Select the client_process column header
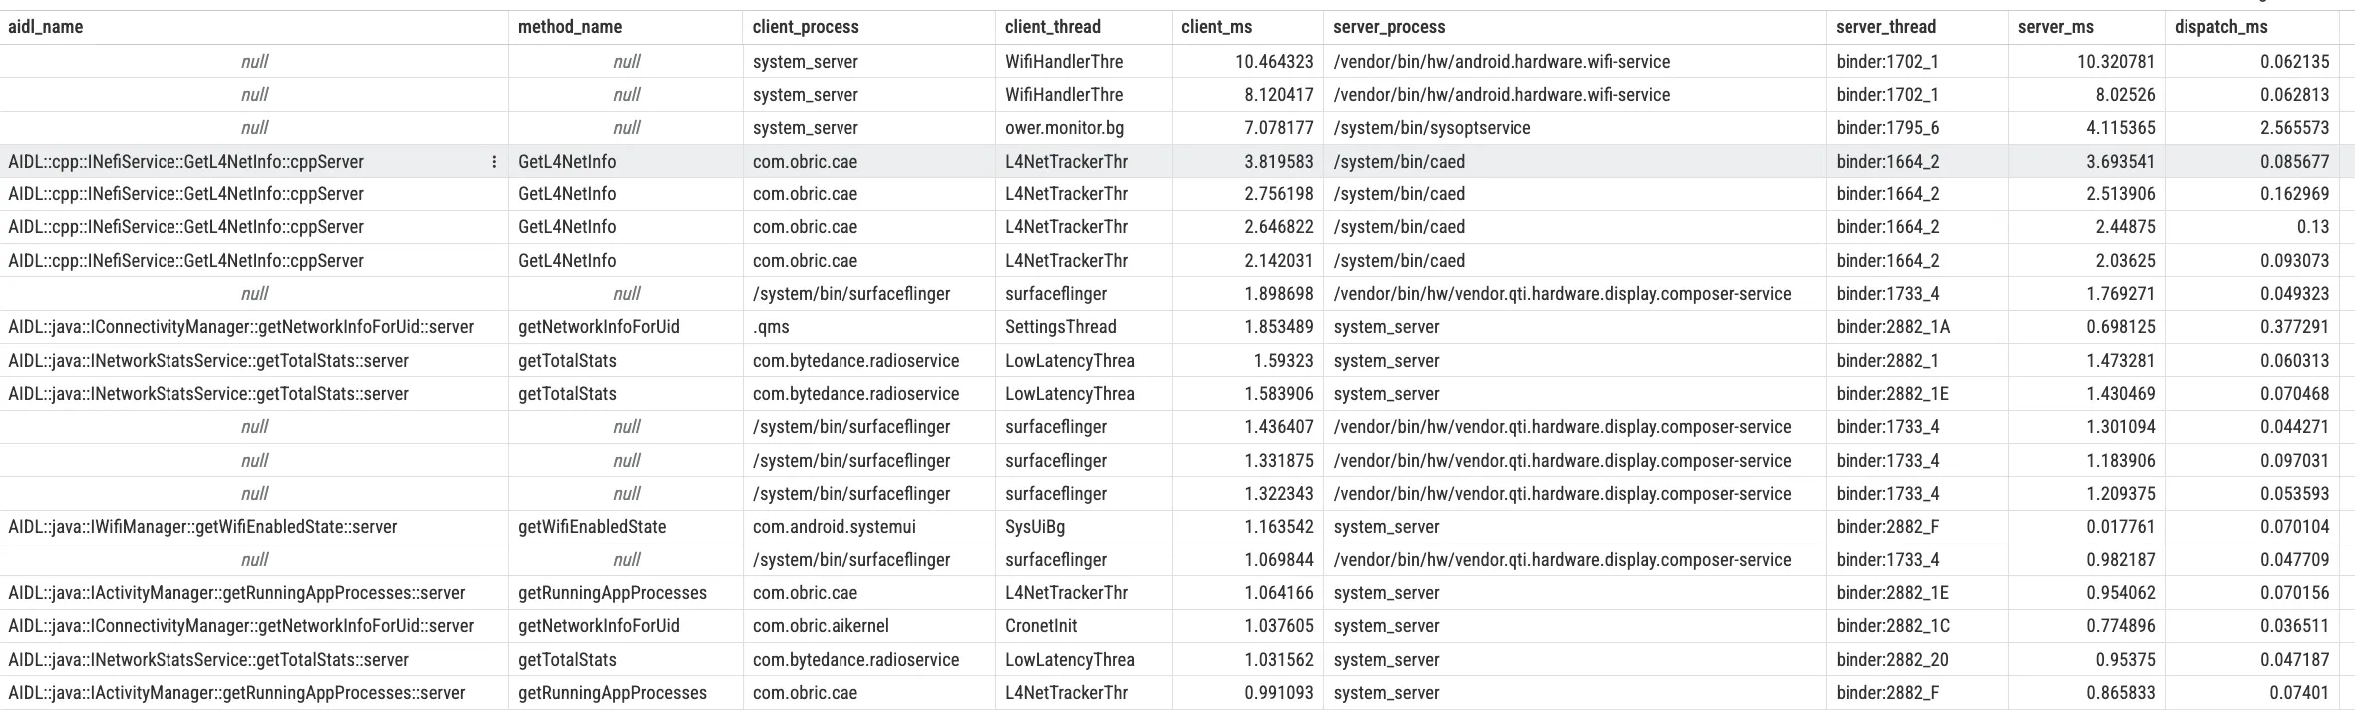The image size is (2355, 724). click(806, 27)
